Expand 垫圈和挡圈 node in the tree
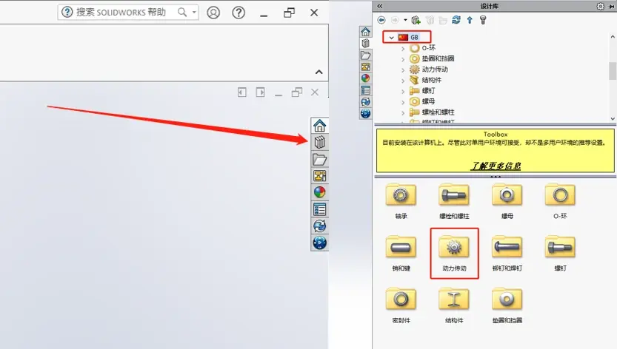The image size is (617, 349). point(402,59)
